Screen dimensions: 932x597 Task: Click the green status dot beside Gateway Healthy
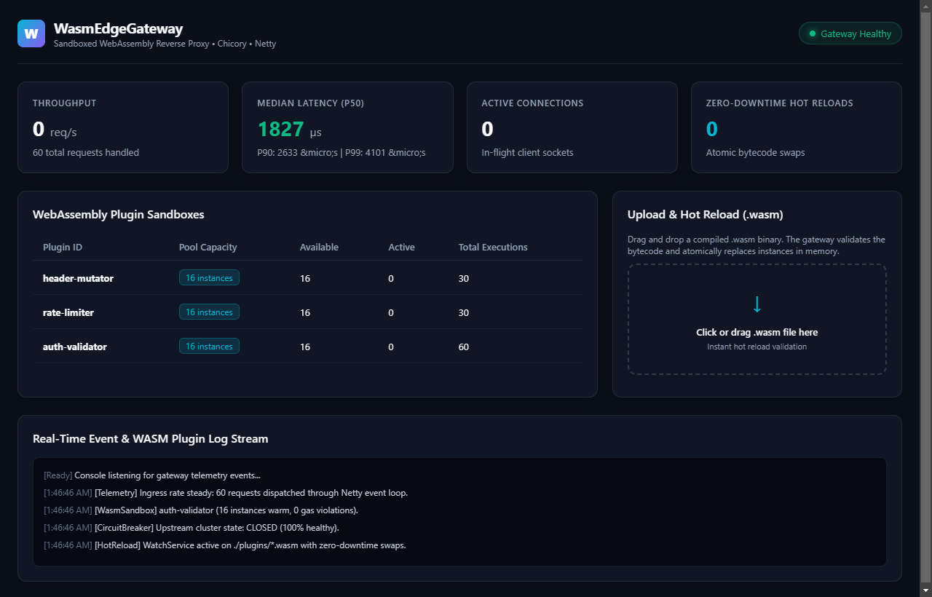[x=812, y=33]
